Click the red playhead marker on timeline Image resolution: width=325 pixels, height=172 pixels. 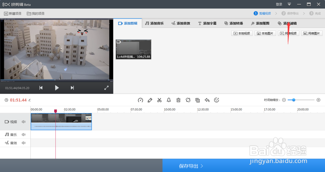(x=56, y=111)
